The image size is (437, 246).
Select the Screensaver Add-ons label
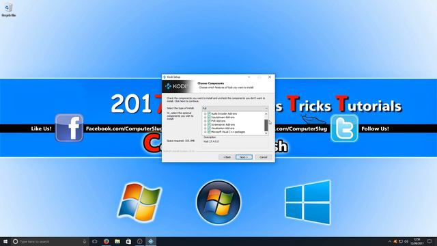[x=223, y=124]
